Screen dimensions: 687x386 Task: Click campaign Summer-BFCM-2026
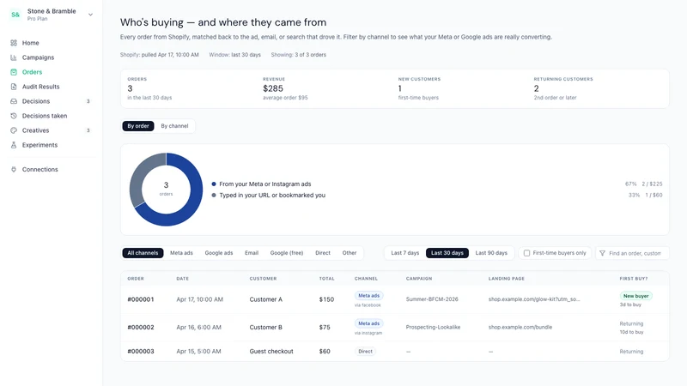pyautogui.click(x=432, y=299)
